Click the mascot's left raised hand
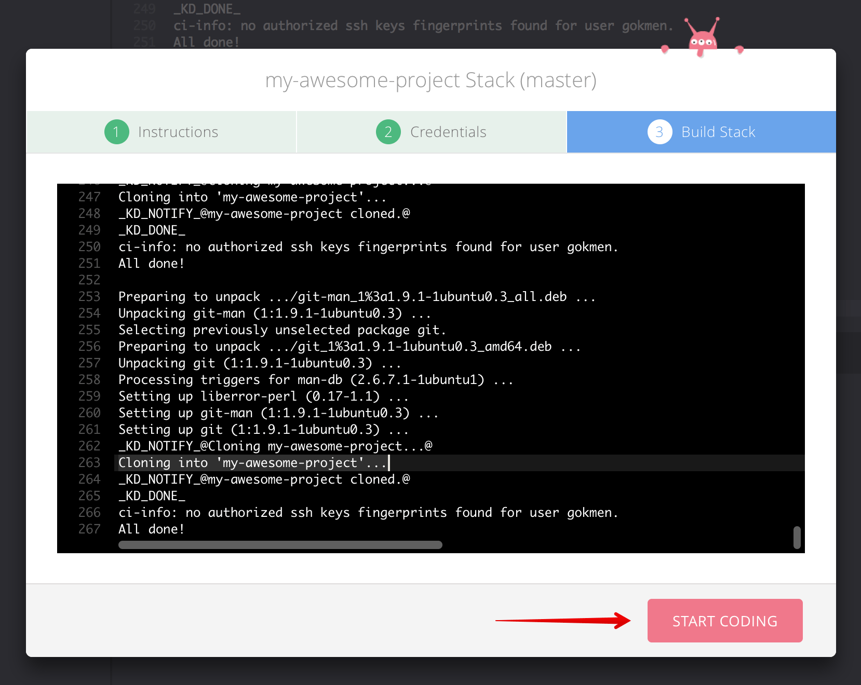Image resolution: width=861 pixels, height=685 pixels. point(666,49)
